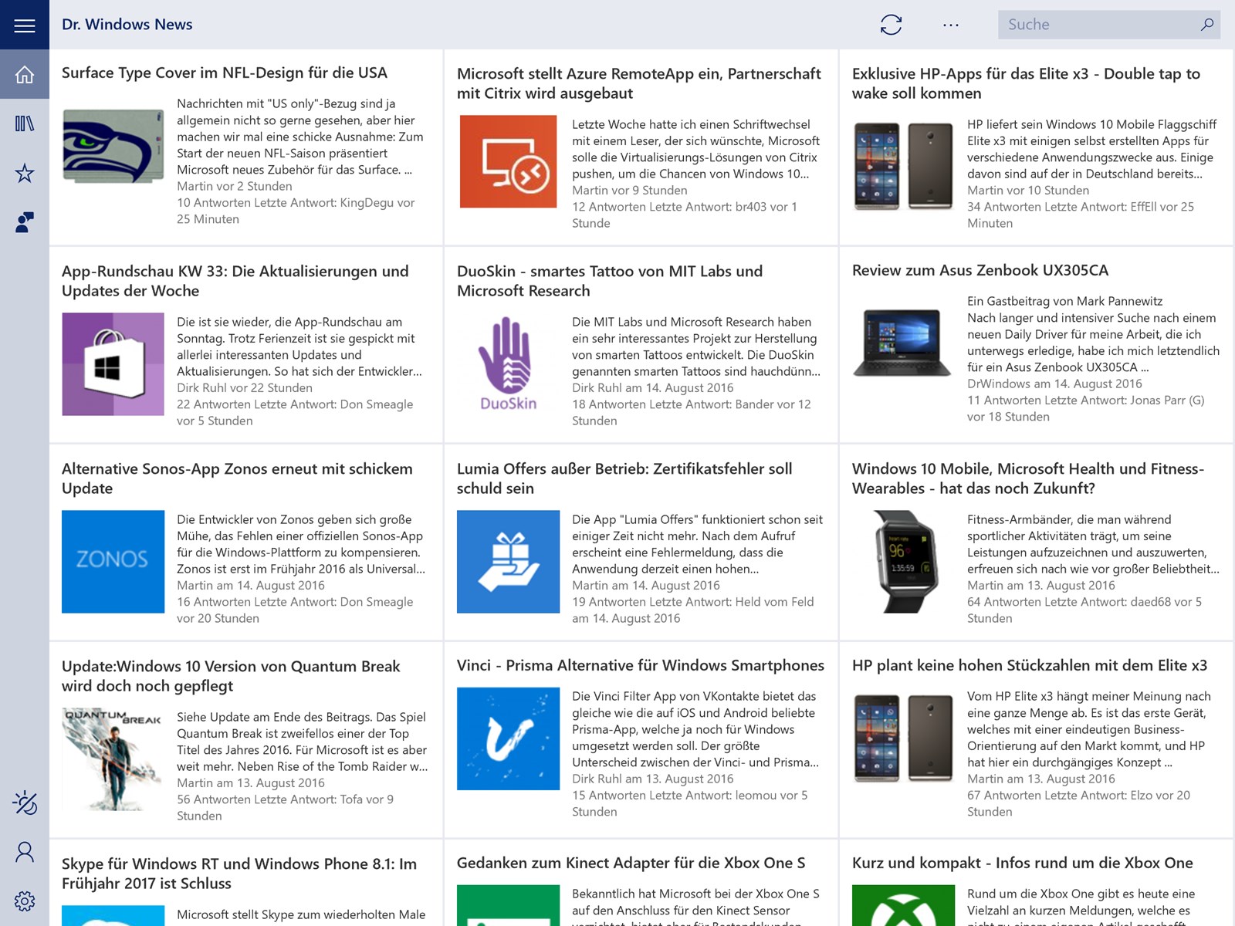Open DuoSkin smartes Tattoo article
1235x926 pixels.
(x=610, y=281)
